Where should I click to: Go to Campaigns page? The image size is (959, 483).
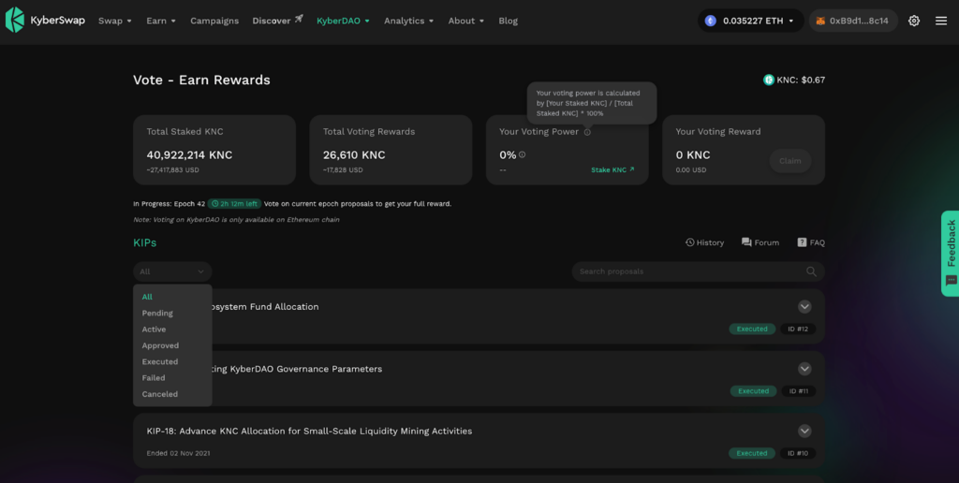coord(214,21)
